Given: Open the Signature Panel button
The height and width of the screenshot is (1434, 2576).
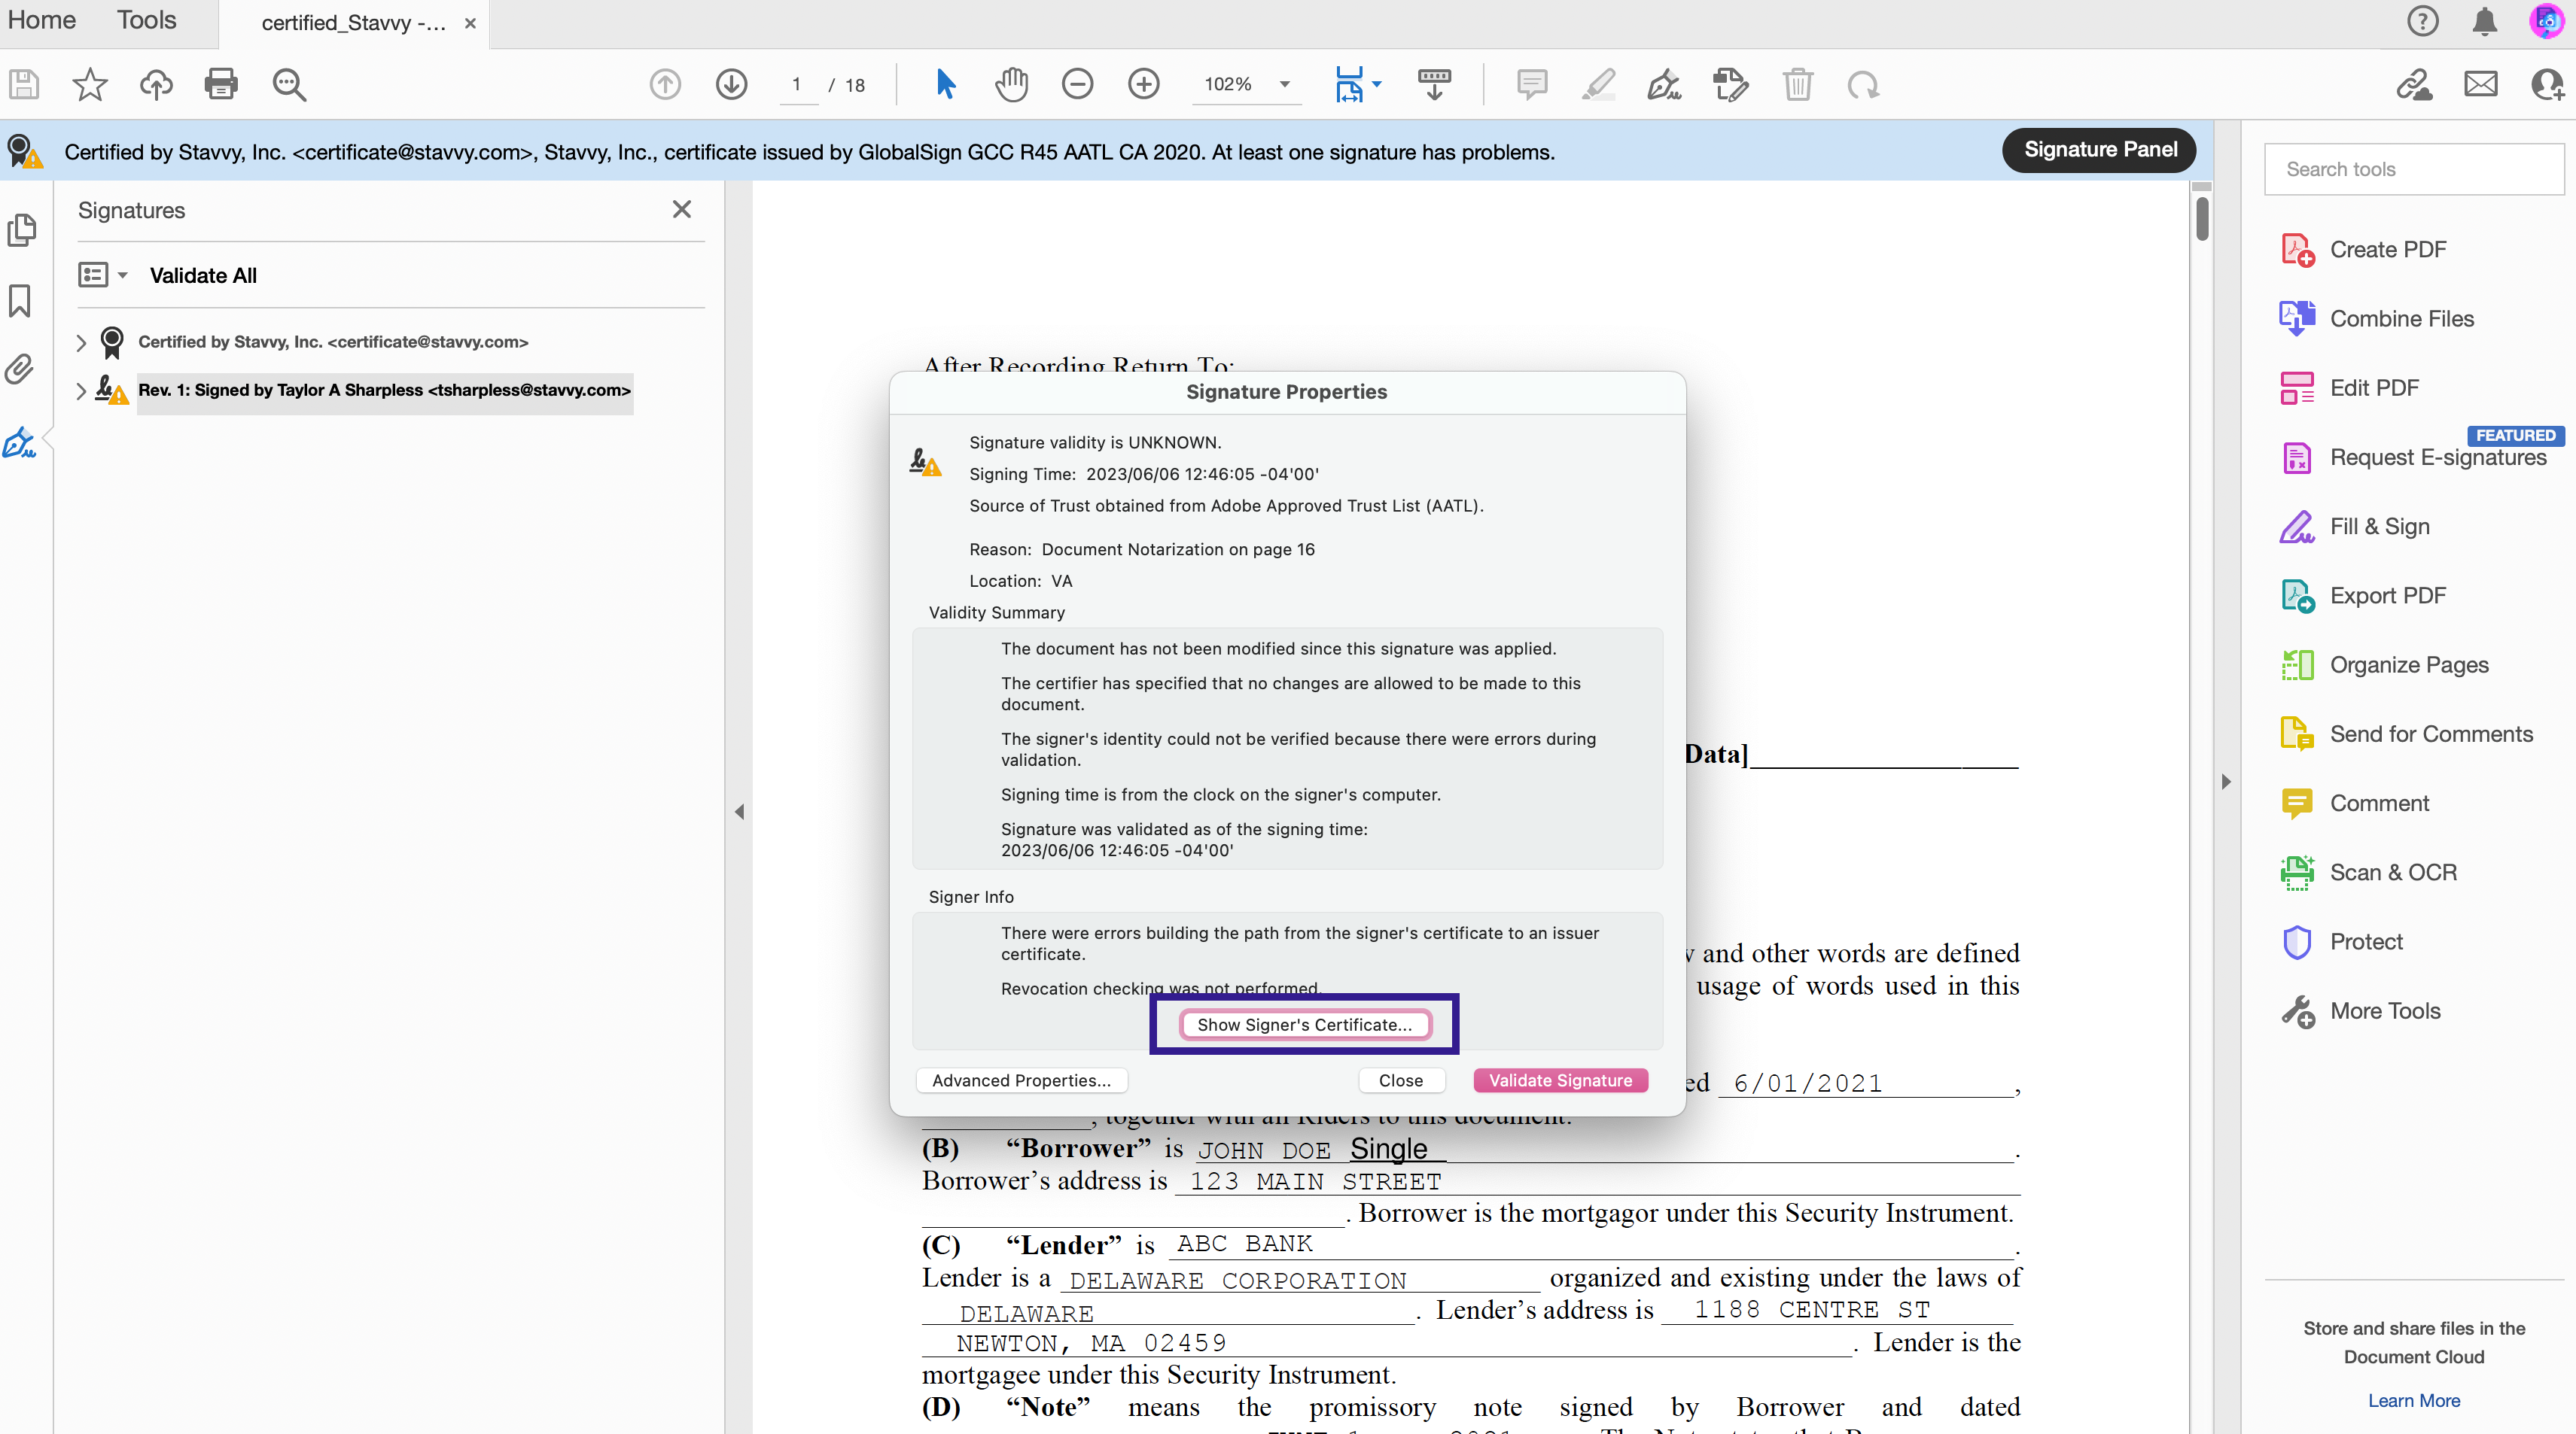Looking at the screenshot, I should [2100, 150].
